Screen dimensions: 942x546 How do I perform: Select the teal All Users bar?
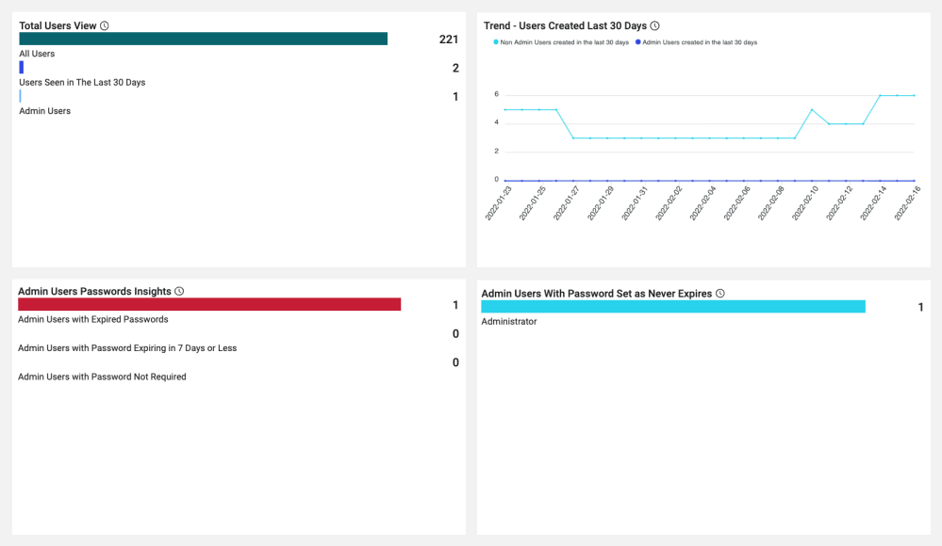pyautogui.click(x=203, y=39)
